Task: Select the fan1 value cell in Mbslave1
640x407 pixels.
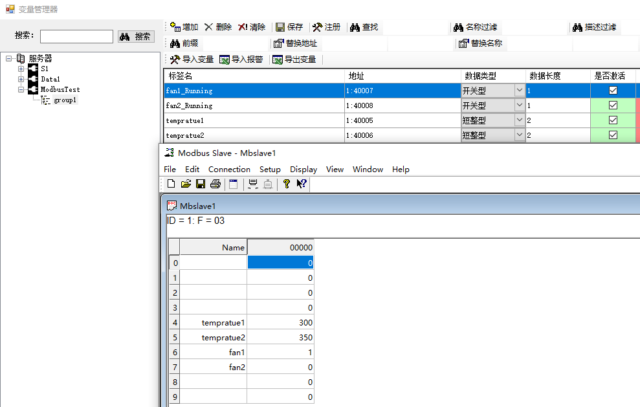Action: click(x=280, y=352)
